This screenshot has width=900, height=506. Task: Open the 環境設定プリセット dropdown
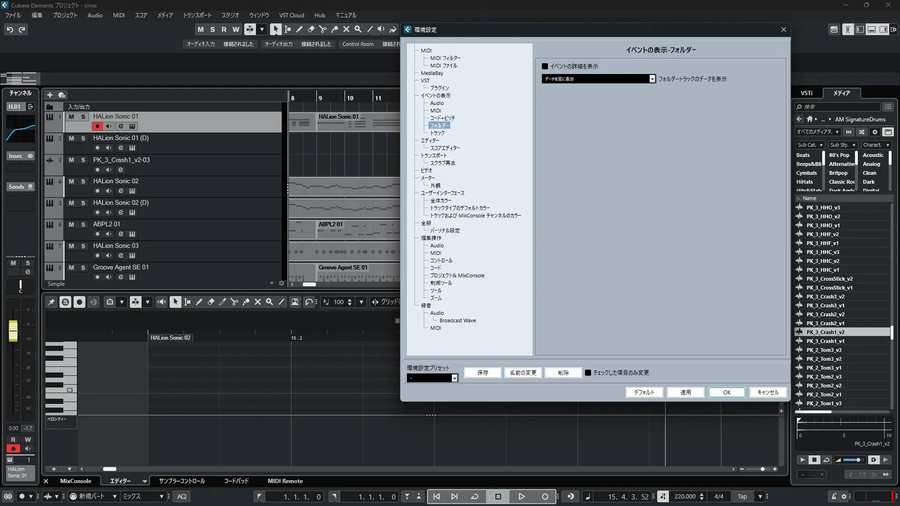454,378
